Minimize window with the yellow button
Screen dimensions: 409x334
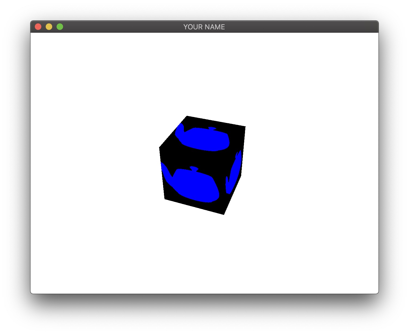point(49,27)
